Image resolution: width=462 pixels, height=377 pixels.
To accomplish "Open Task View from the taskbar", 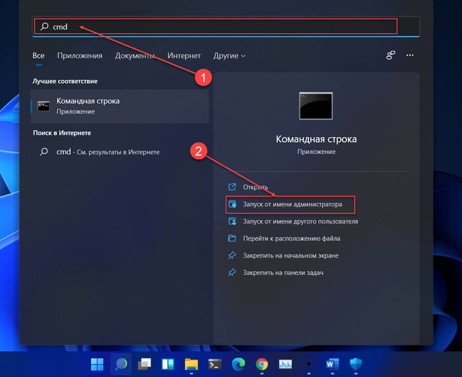I will pos(144,364).
